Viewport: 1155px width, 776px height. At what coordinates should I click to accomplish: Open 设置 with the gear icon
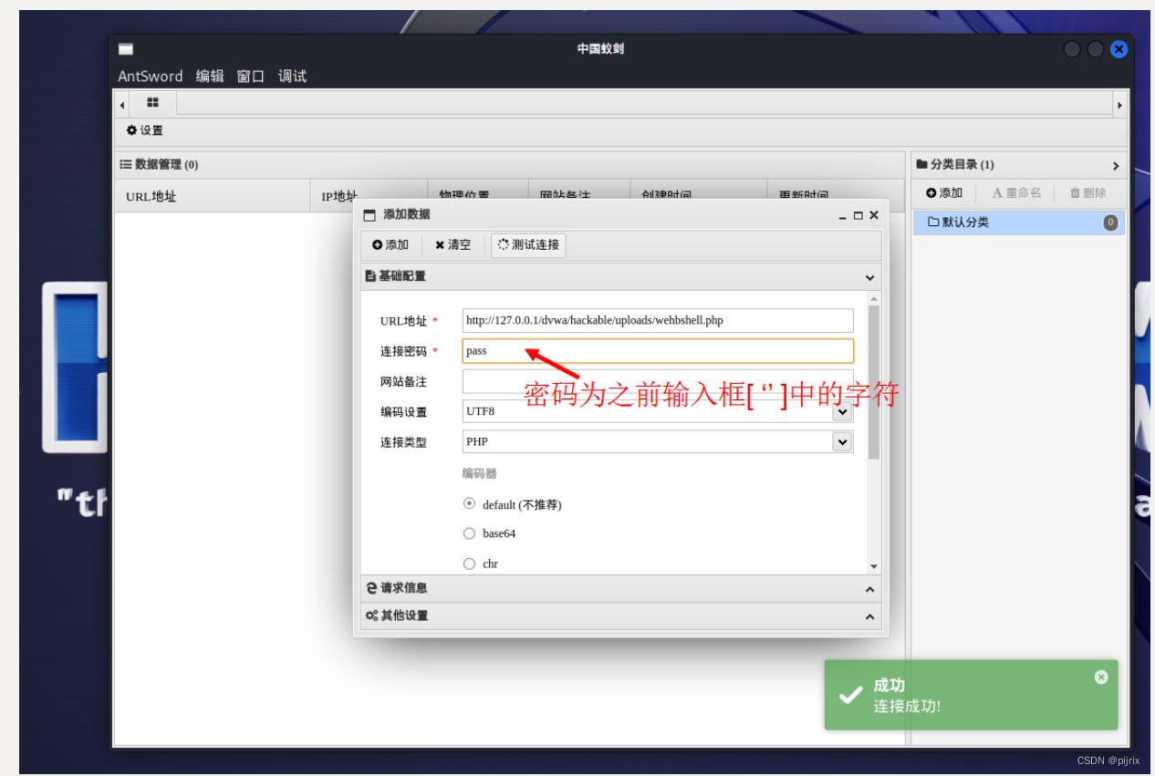[x=145, y=130]
